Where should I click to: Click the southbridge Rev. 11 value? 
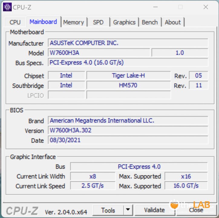pos(198,85)
